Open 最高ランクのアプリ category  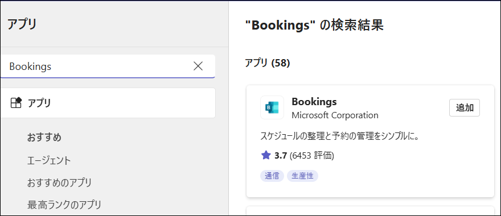(64, 205)
